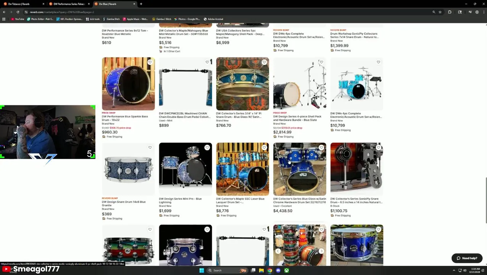
Task: Favorite DW Collector's Blue Glass Drum Set listing
Action: pos(321,147)
